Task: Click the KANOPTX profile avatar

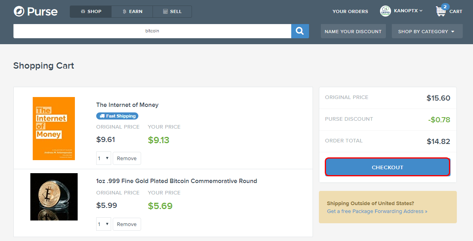Action: (385, 11)
